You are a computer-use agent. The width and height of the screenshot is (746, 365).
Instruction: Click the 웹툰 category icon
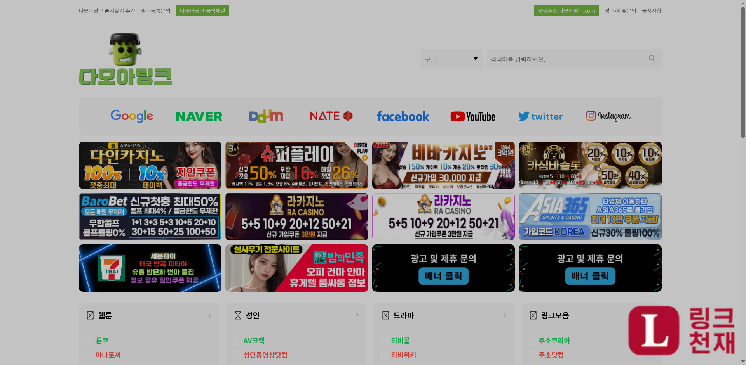pyautogui.click(x=90, y=315)
